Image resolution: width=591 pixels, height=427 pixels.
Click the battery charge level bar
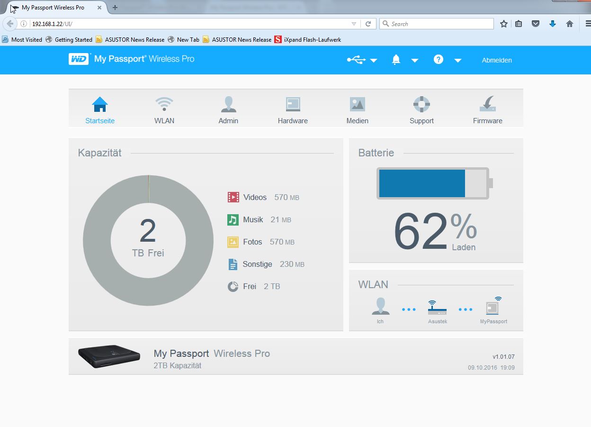(435, 183)
